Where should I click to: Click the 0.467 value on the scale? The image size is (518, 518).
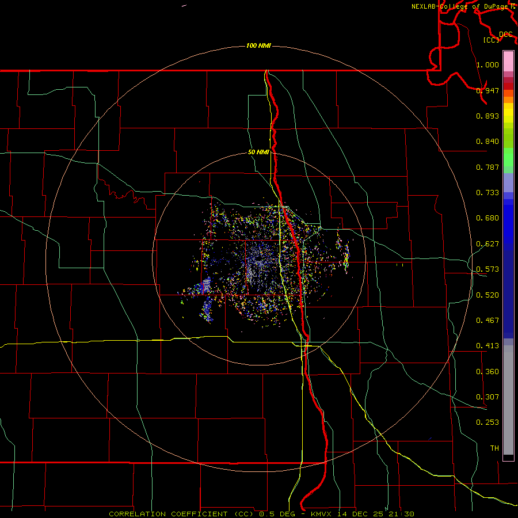tap(487, 321)
